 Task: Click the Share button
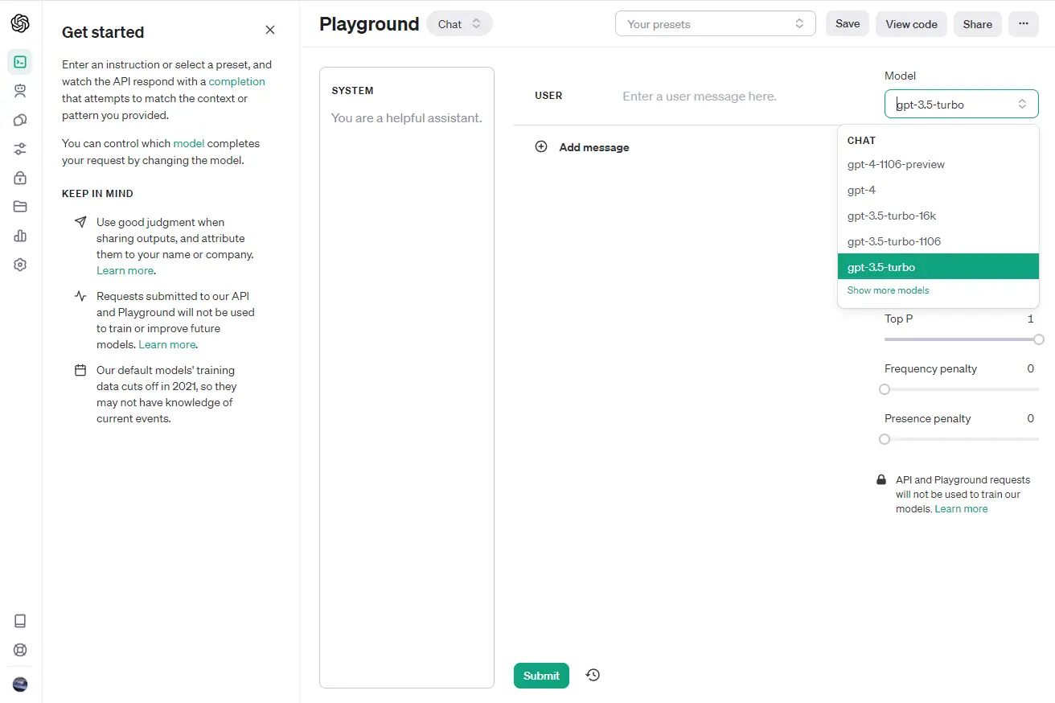[977, 24]
